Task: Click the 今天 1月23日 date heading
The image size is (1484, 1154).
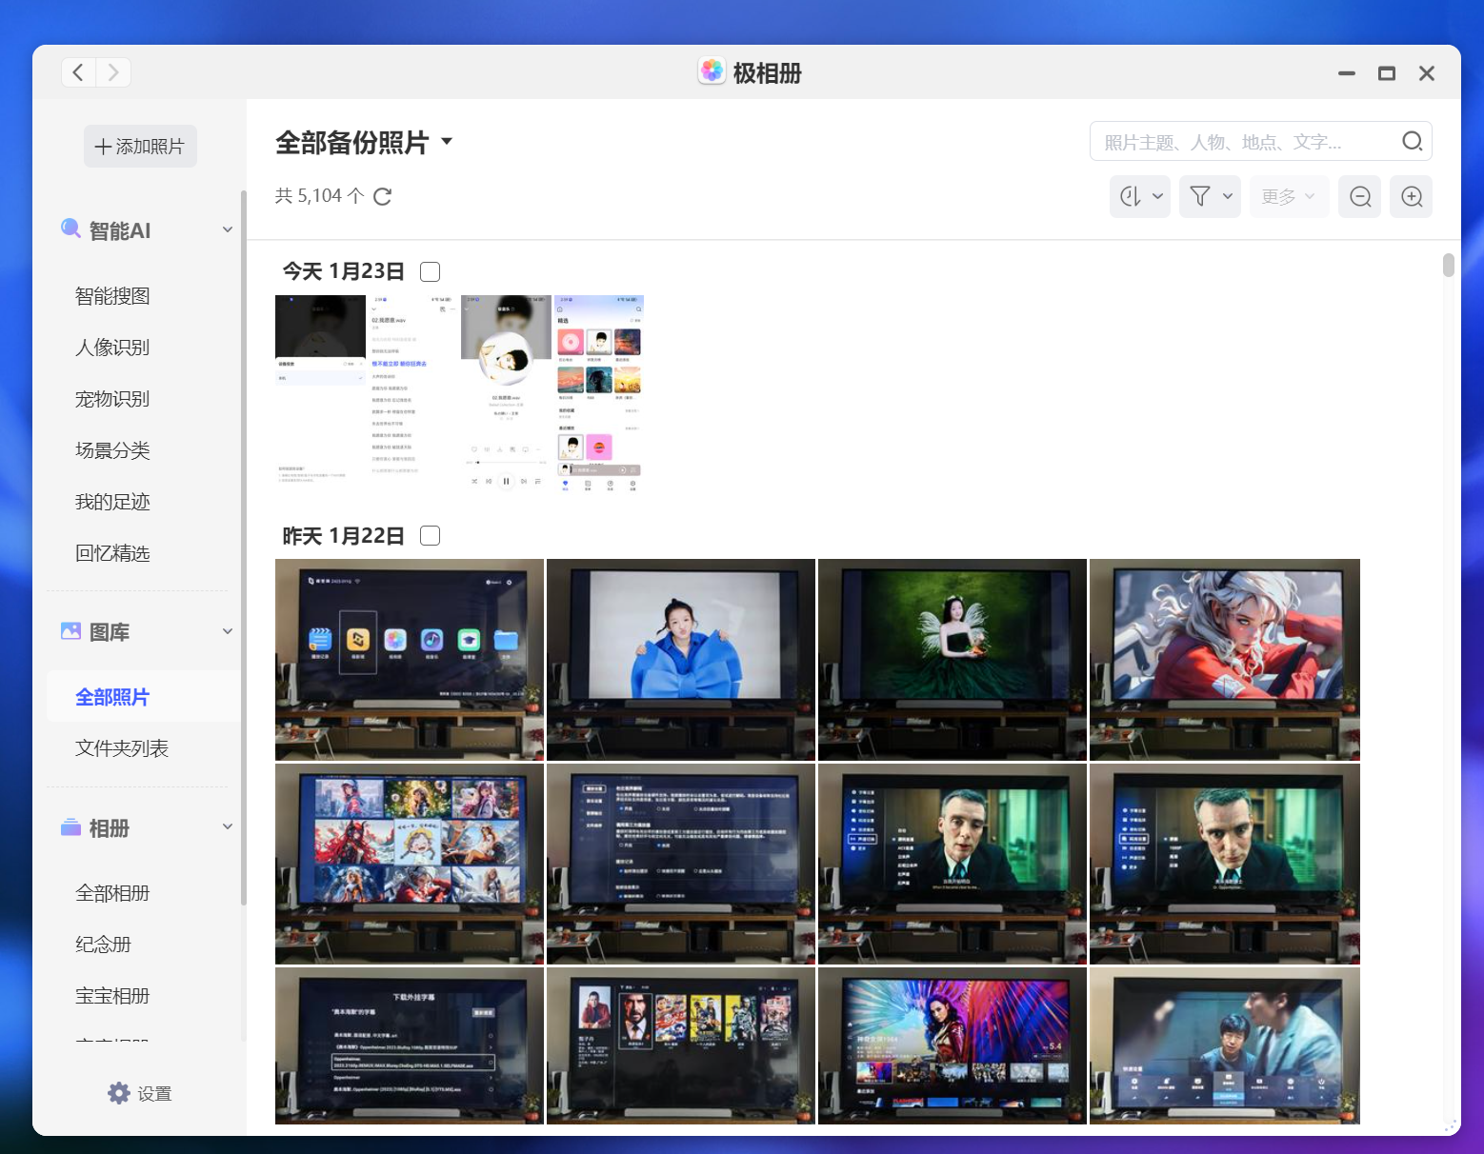Action: pos(343,271)
